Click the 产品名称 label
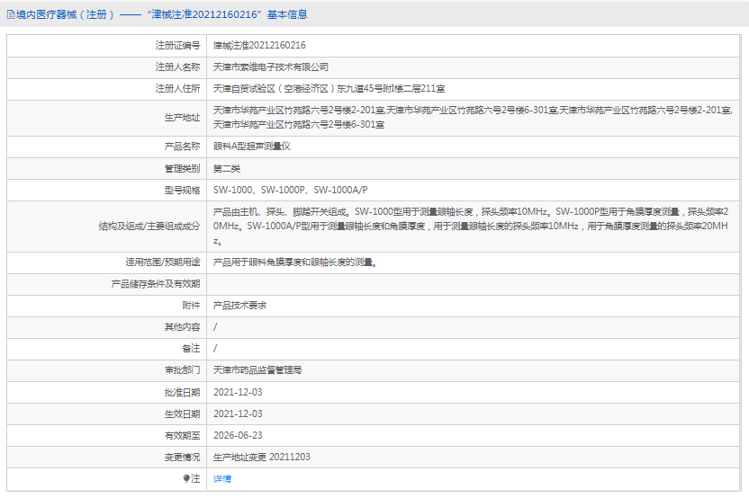749x498 pixels. point(182,147)
